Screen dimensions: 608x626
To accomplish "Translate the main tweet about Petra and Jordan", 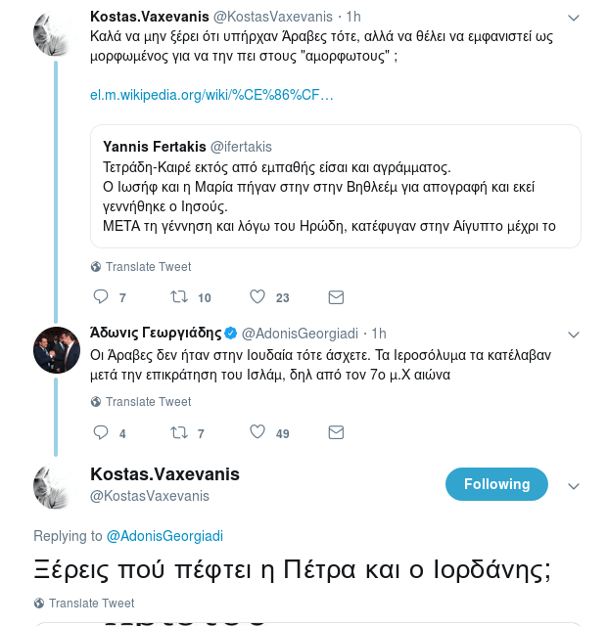I will [x=84, y=604].
